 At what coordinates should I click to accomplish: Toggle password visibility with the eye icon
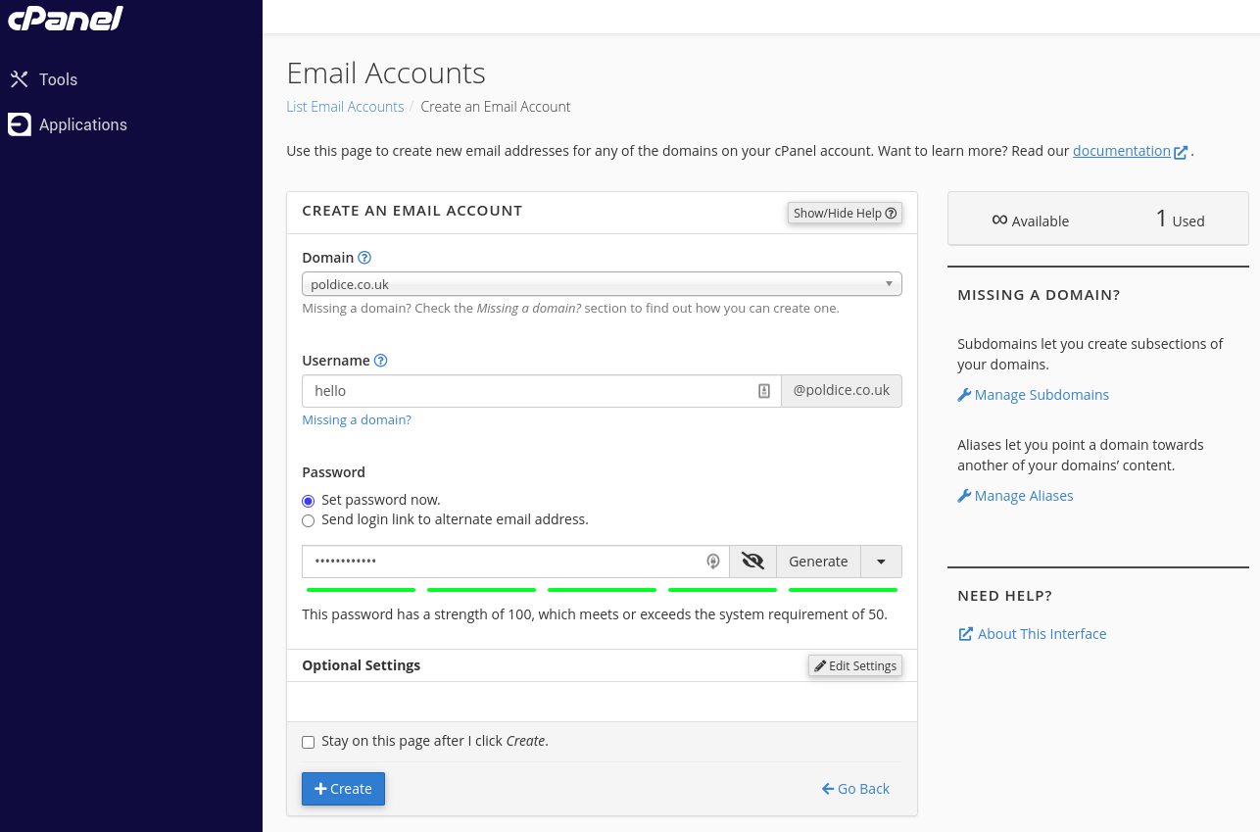point(752,562)
